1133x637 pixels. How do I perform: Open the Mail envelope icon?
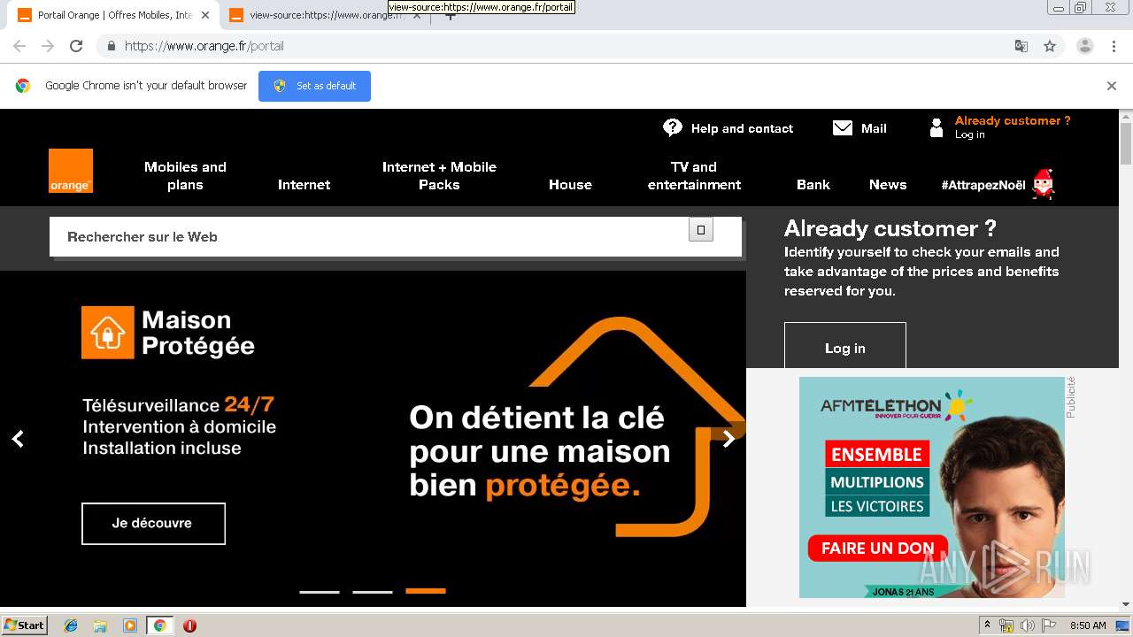(843, 128)
